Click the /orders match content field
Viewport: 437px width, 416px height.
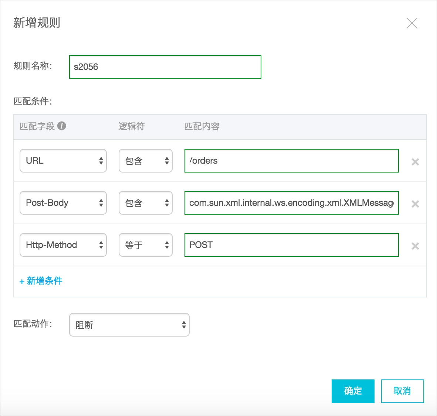[291, 161]
